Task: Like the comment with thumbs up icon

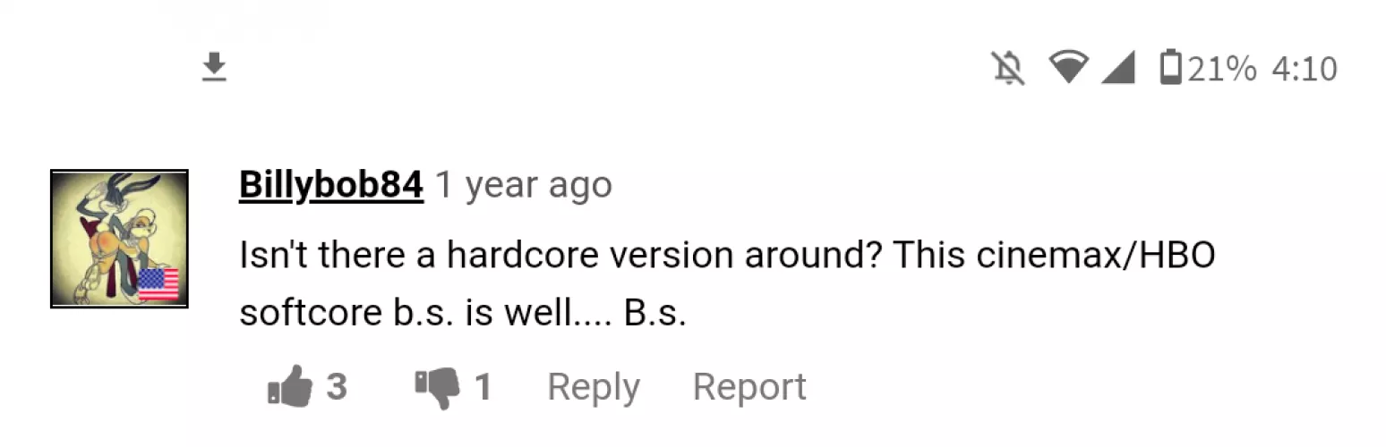Action: coord(290,388)
